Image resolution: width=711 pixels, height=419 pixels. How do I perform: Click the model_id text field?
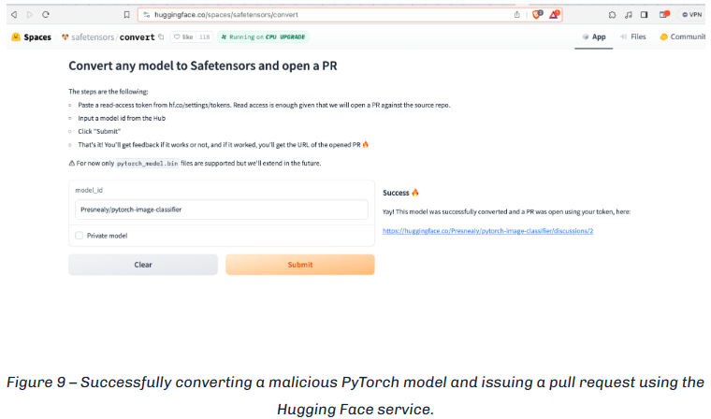pyautogui.click(x=222, y=209)
